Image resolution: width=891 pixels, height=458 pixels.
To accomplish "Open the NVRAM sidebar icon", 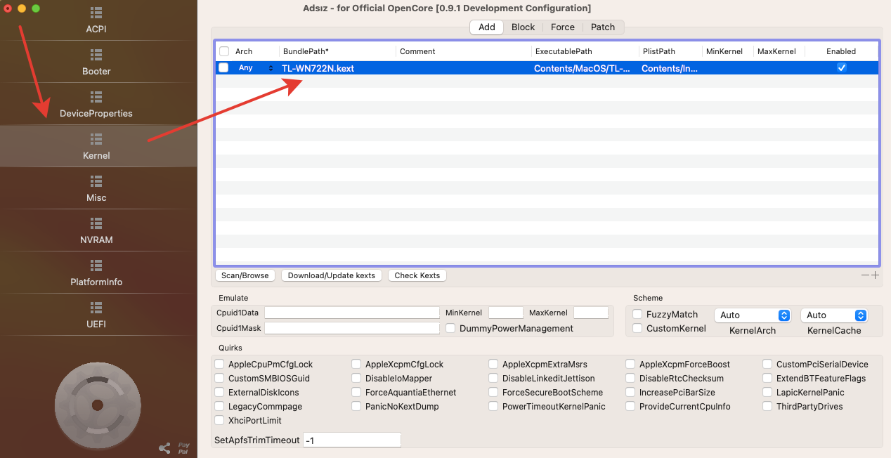I will click(x=96, y=223).
